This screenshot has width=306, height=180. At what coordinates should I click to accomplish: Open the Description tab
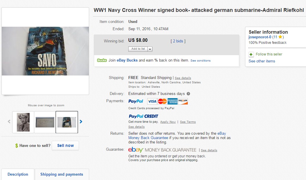[18, 174]
